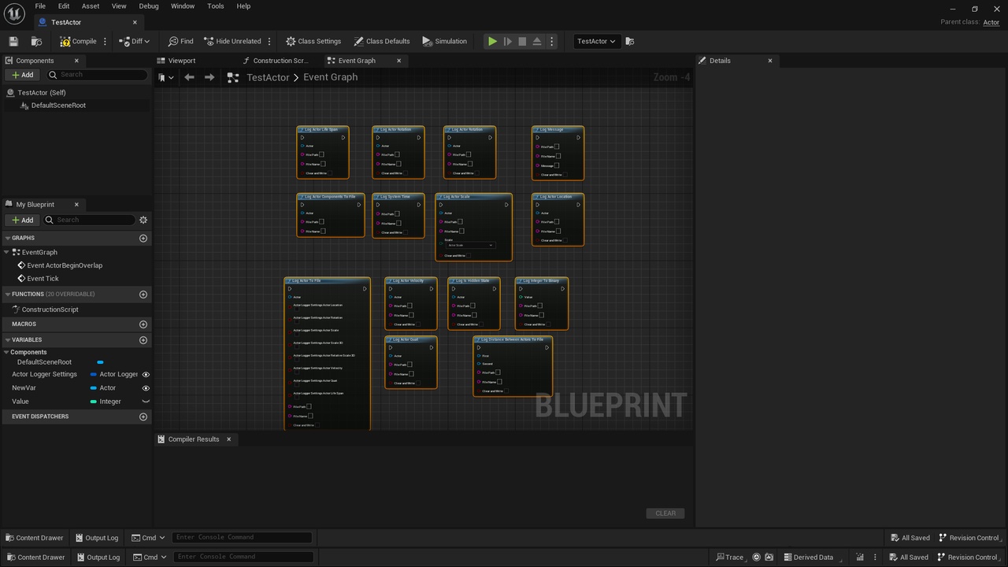Image resolution: width=1008 pixels, height=567 pixels.
Task: Toggle closed eye for Value variable
Action: 146,402
